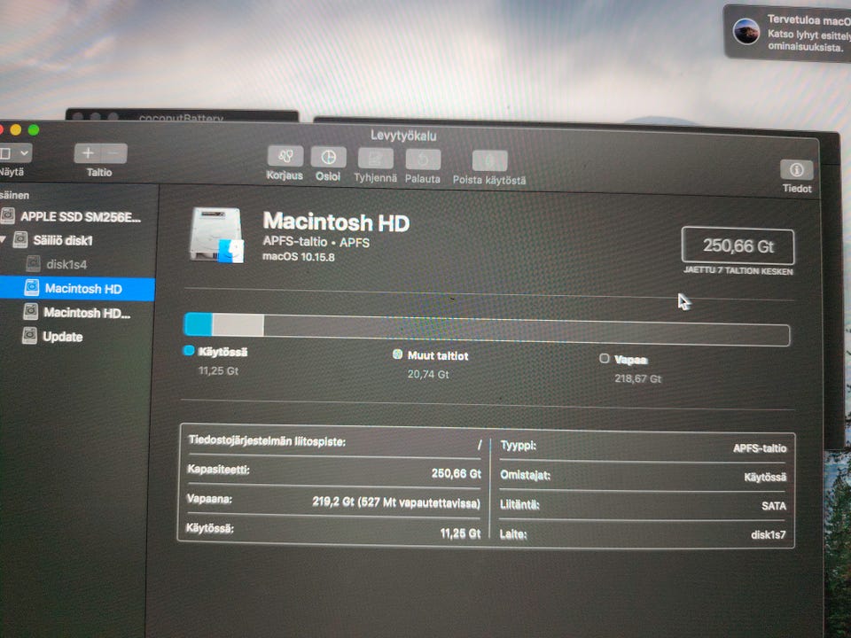The height and width of the screenshot is (638, 851).
Task: Click the Palauta restore icon
Action: (x=423, y=159)
